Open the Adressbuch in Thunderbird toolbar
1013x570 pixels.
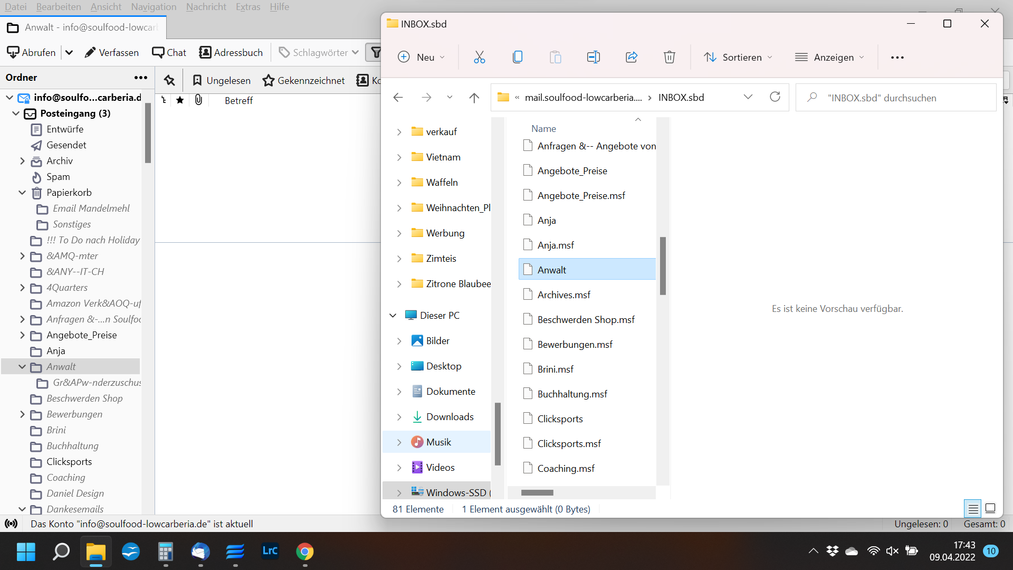[x=231, y=52]
